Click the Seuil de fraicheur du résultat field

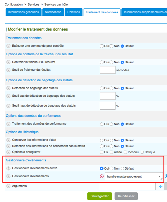pos(107,70)
